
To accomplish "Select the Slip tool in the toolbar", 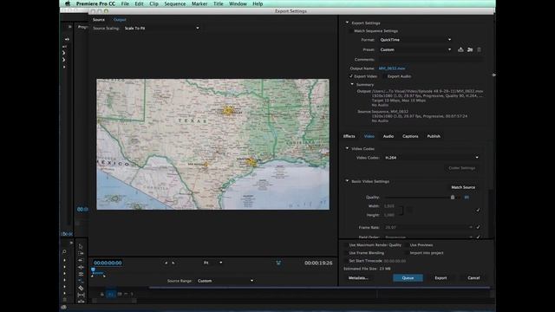I will (81, 295).
